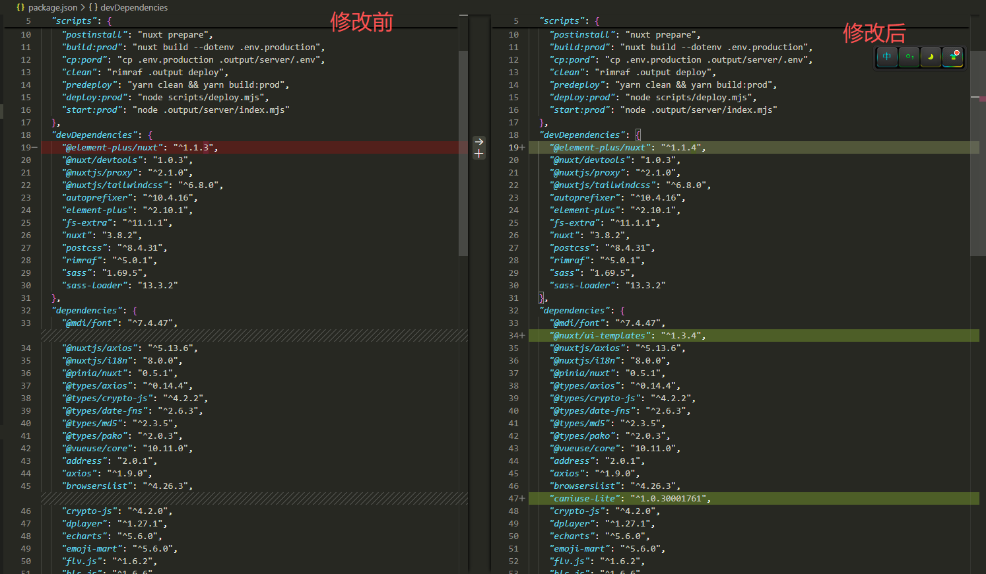986x574 pixels.
Task: Click line number 19+ in modified gutter
Action: click(x=517, y=148)
